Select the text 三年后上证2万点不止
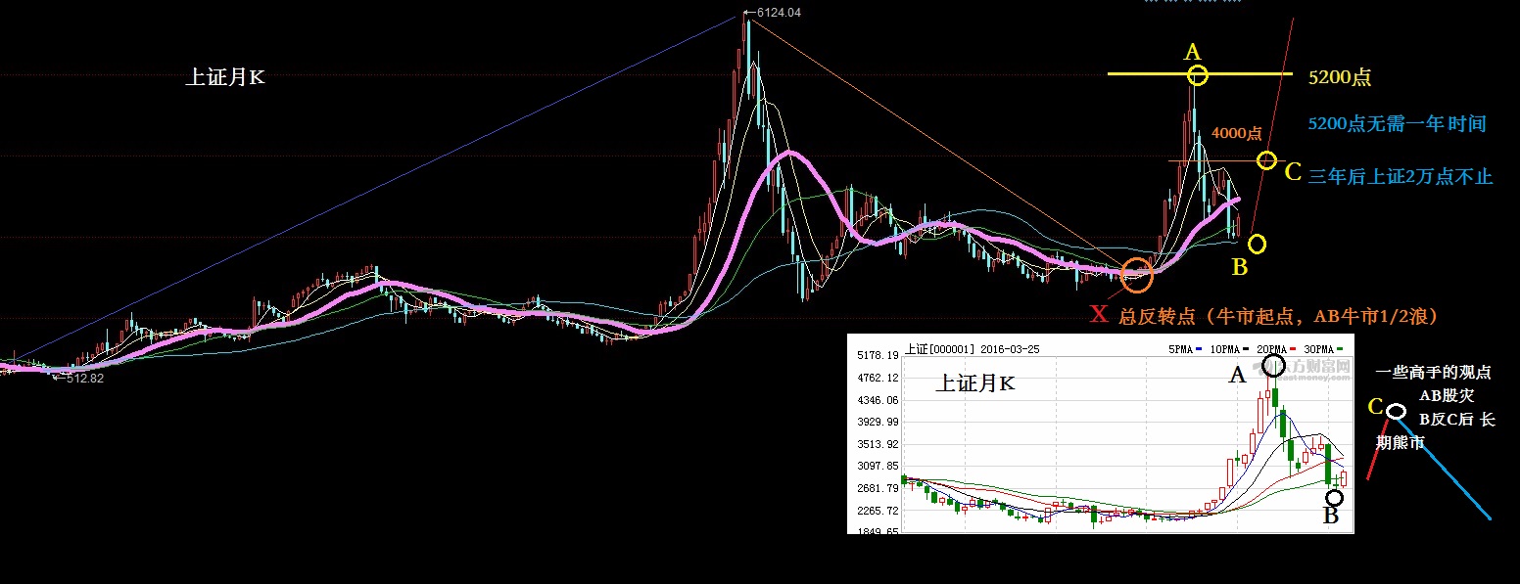Image resolution: width=1520 pixels, height=584 pixels. 1401,176
